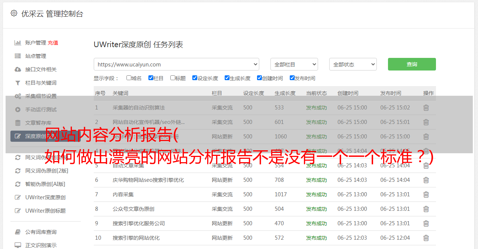Screen dimensions: 478x249
Task: Uncheck the 生成长度 field checkbox
Action: tap(227, 78)
